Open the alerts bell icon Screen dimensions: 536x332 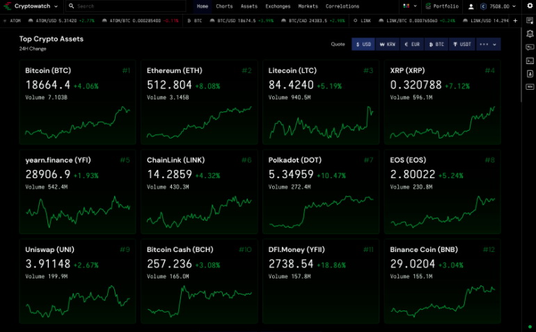(x=530, y=34)
